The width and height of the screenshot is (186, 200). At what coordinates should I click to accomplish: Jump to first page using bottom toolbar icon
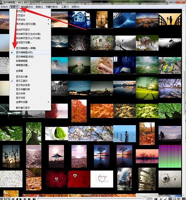coord(13,199)
